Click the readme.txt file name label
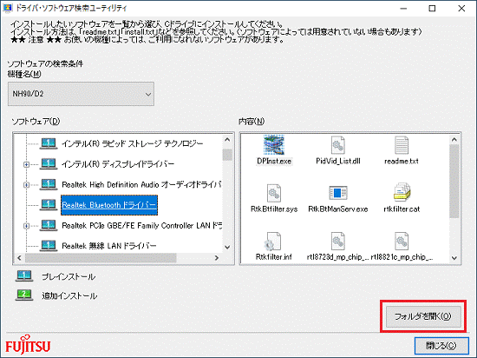 (402, 161)
